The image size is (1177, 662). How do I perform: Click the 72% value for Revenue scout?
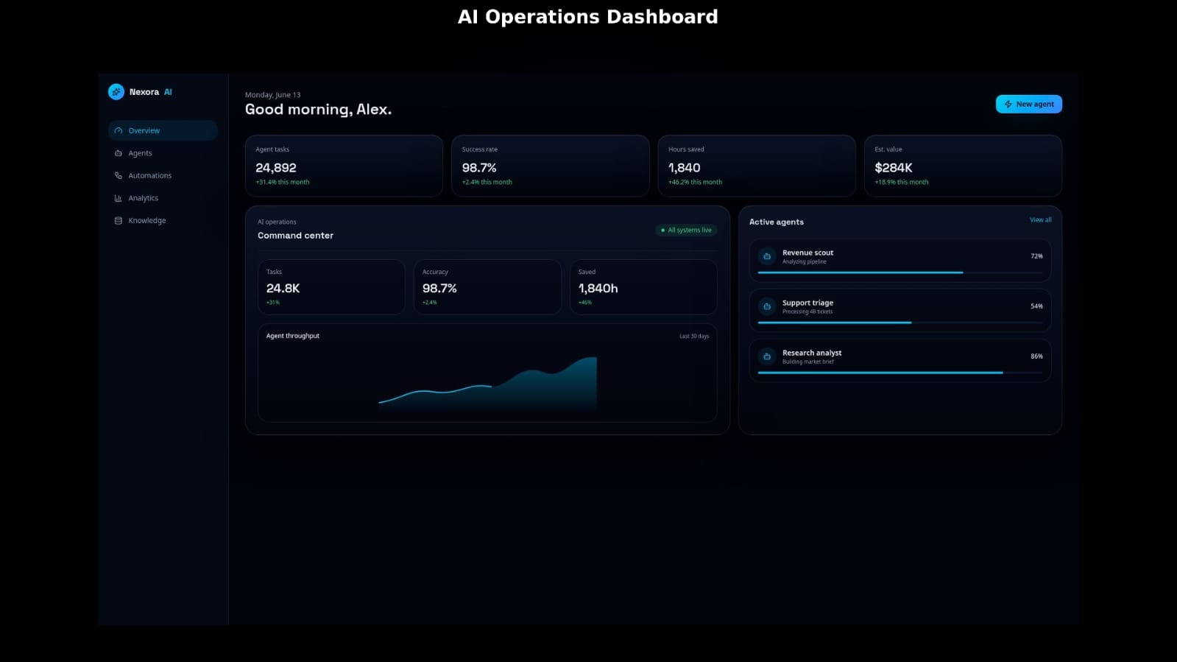[x=1036, y=256]
